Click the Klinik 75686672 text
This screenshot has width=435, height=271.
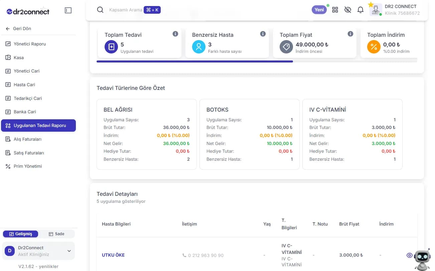(x=402, y=13)
